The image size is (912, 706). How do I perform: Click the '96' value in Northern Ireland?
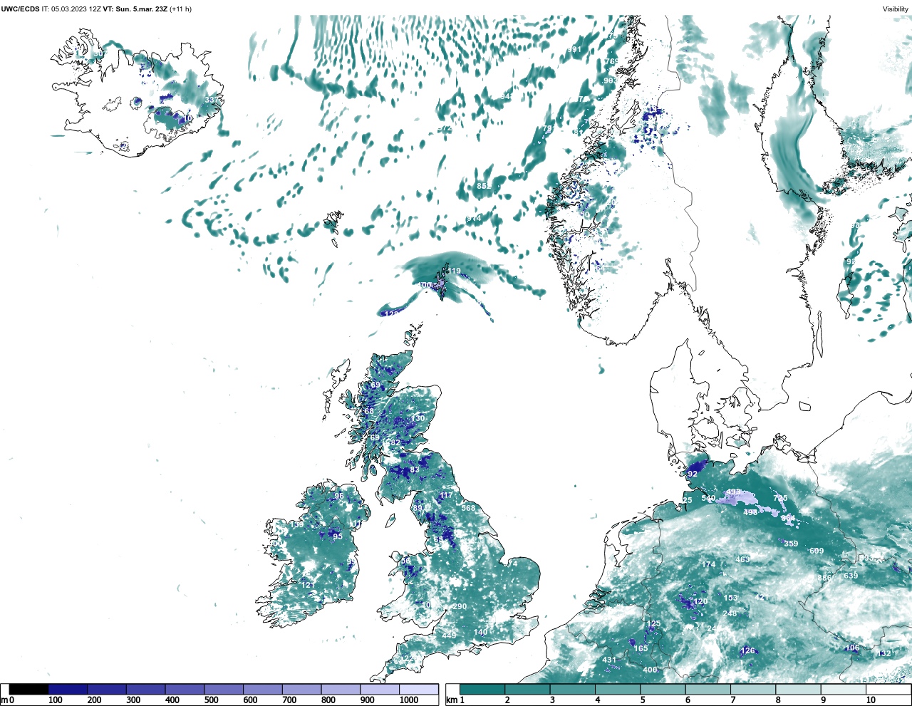point(339,497)
